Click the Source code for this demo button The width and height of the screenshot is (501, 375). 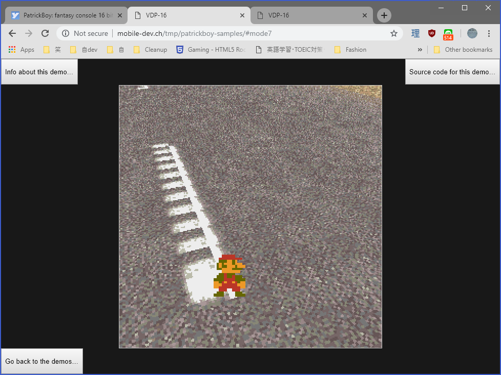point(452,72)
